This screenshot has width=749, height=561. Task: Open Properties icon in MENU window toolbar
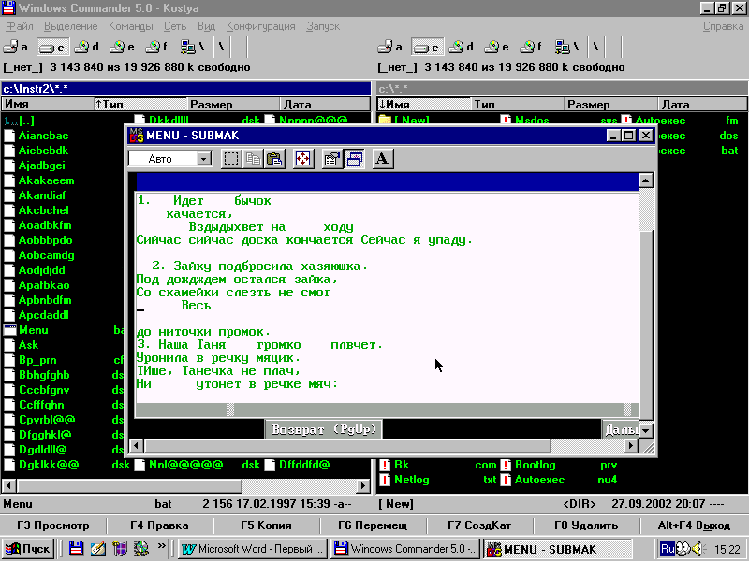click(332, 159)
